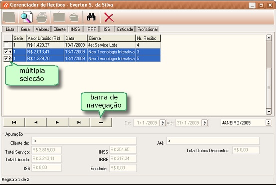Switch to the Lista tab
The height and width of the screenshot is (185, 276).
(10, 29)
